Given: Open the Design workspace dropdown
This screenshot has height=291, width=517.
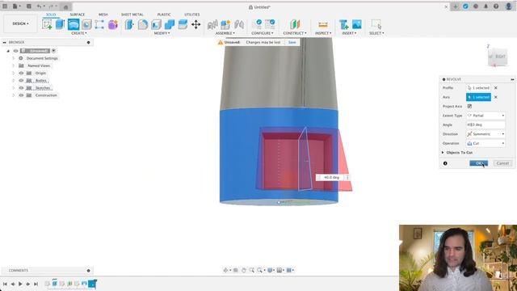Looking at the screenshot, I should click(x=20, y=23).
